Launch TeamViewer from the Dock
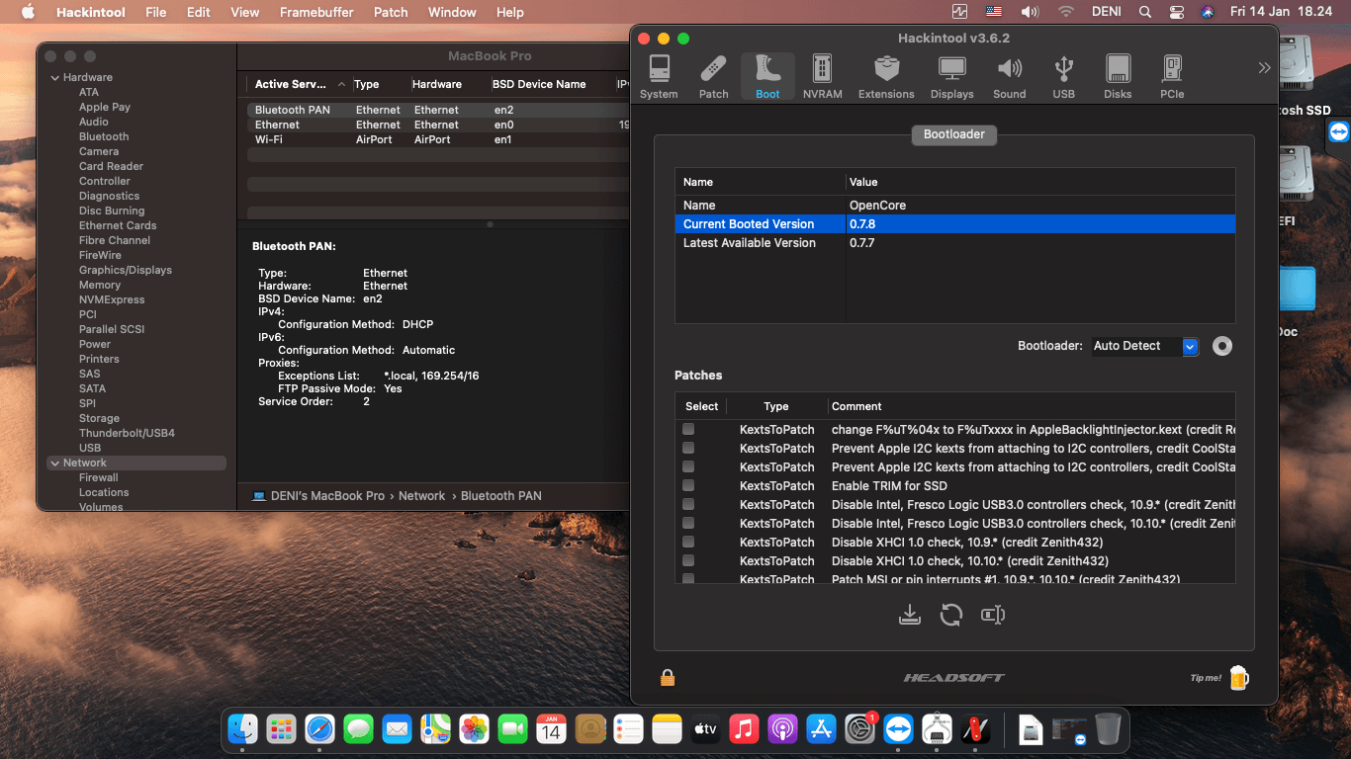This screenshot has height=759, width=1351. click(x=898, y=729)
